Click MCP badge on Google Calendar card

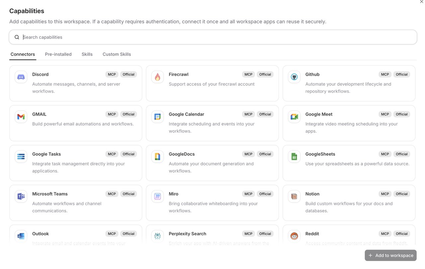coord(248,114)
